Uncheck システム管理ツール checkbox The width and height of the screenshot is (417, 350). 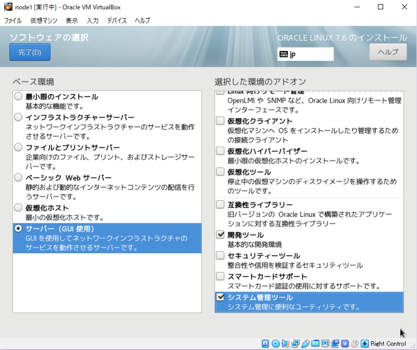pyautogui.click(x=220, y=297)
